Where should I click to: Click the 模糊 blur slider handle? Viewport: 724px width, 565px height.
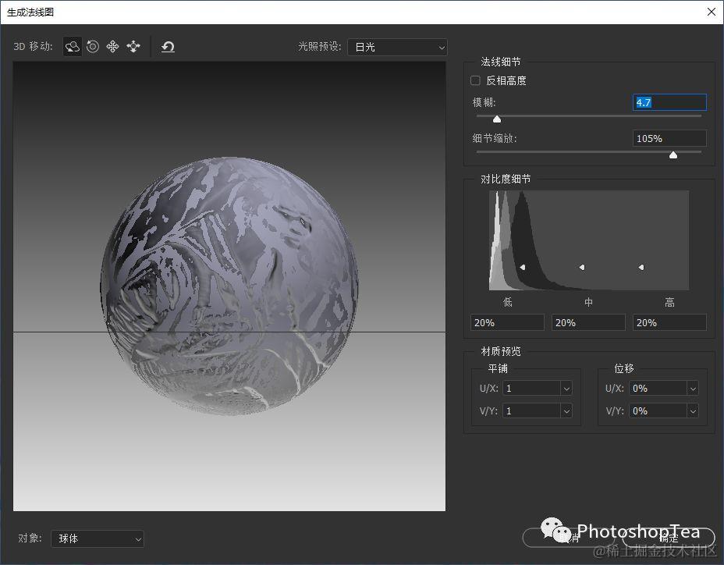click(497, 119)
